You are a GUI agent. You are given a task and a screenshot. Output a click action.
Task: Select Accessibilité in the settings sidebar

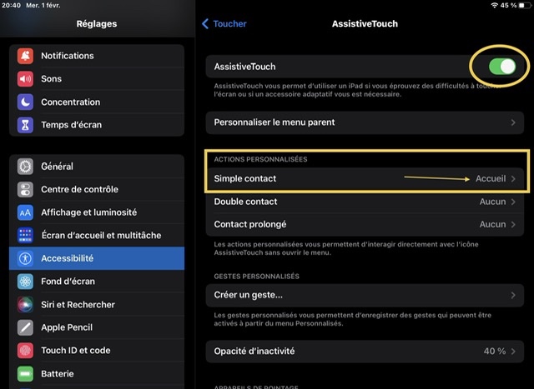[97, 258]
